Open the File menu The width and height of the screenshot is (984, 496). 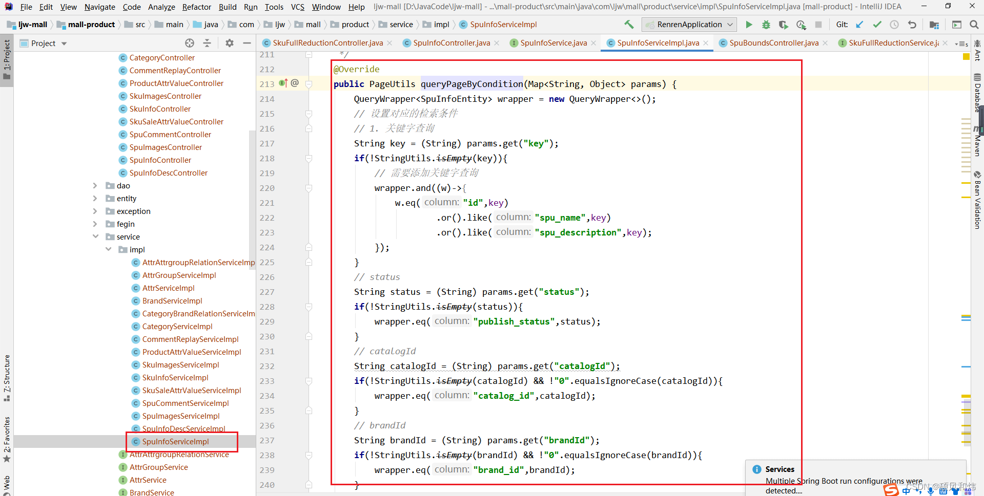tap(26, 7)
